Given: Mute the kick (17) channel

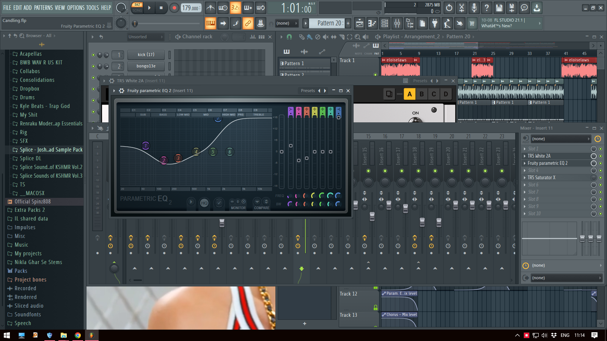Looking at the screenshot, I should 93,55.
